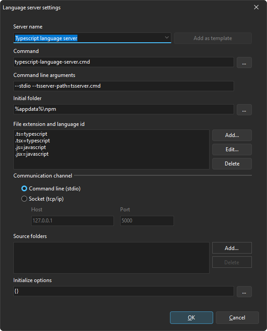Close the Language server settings dialog
This screenshot has width=267, height=331.
[x=256, y=8]
